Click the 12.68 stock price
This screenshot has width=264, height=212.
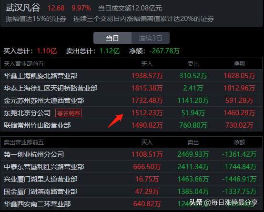56,8
